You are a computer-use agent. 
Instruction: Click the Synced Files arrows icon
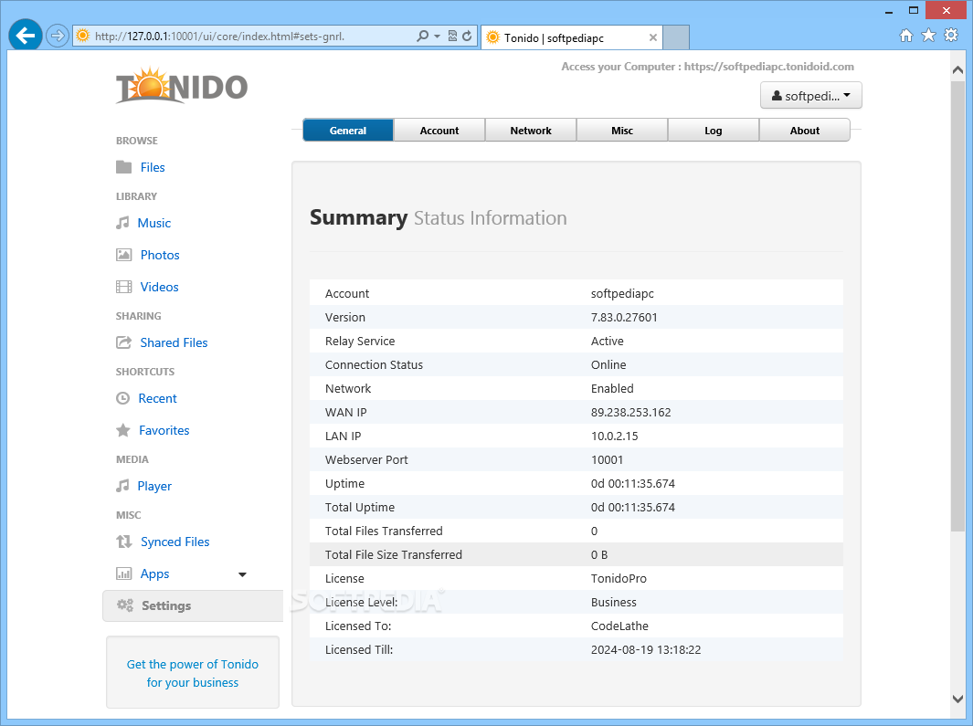coord(124,542)
